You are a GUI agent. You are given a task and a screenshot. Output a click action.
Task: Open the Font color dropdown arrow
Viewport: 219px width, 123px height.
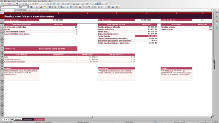click(43, 7)
